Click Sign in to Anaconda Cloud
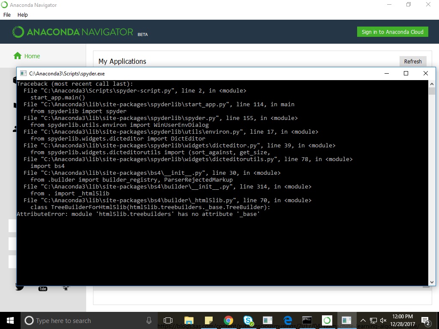 click(x=392, y=32)
